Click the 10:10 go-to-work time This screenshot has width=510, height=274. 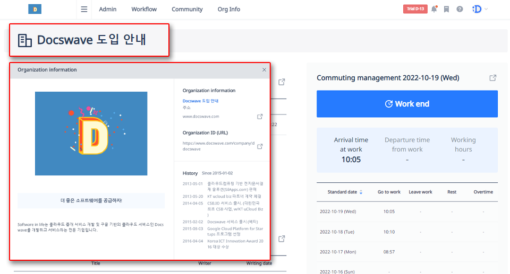[x=389, y=232]
